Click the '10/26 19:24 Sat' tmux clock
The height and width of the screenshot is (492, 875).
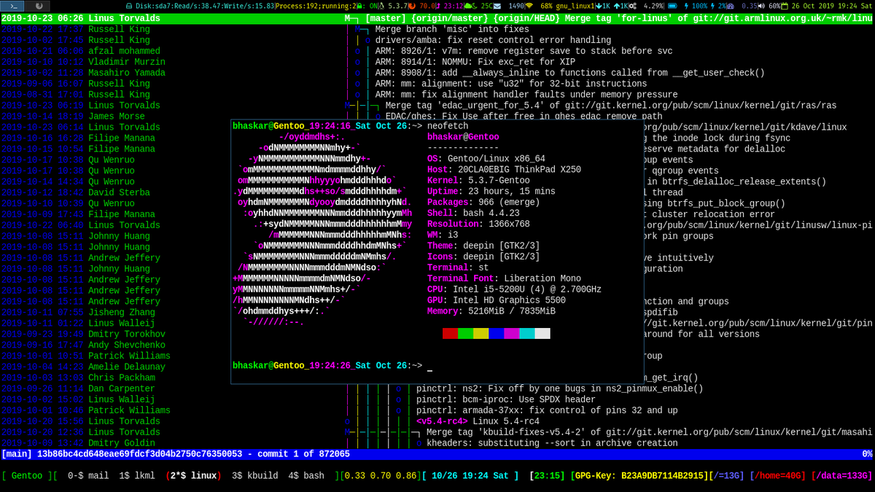[470, 476]
